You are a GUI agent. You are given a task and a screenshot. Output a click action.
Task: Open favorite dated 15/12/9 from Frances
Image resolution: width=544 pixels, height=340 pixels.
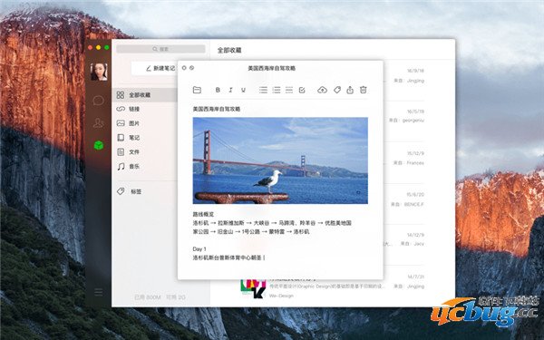tap(404, 158)
